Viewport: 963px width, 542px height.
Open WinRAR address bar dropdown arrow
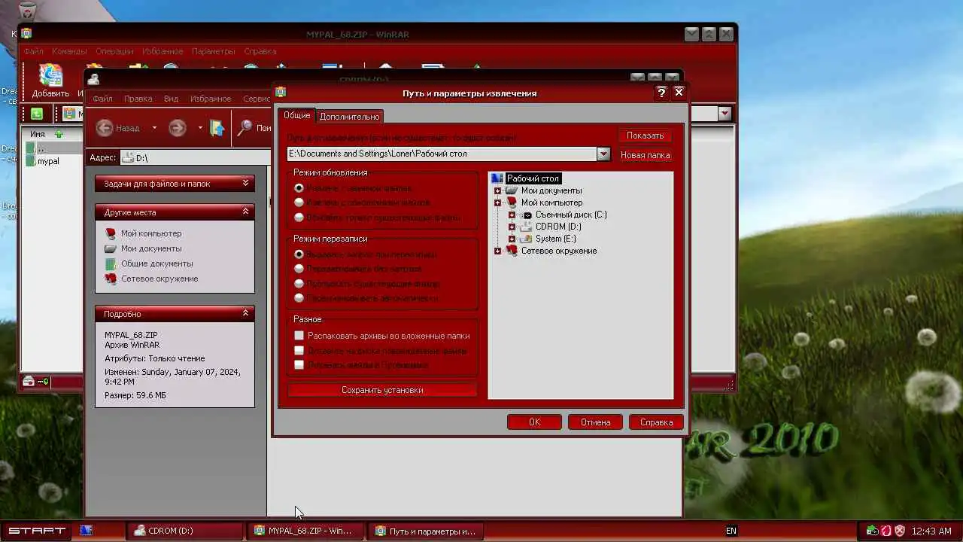click(x=725, y=114)
